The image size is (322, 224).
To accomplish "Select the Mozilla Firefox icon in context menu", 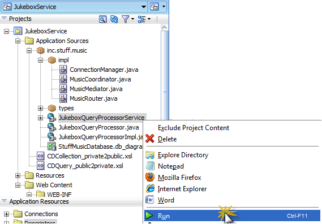I will 150,177.
